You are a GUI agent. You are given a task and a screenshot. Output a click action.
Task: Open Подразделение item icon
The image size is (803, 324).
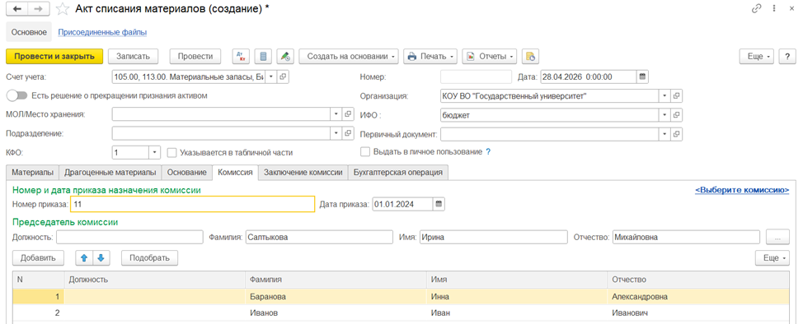tap(348, 133)
